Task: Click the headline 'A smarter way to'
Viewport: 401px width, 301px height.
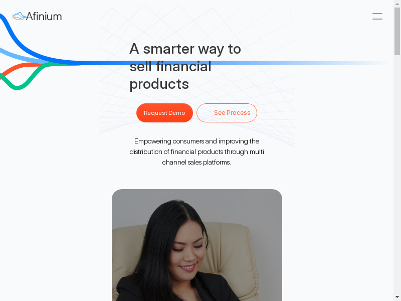Action: click(x=185, y=49)
